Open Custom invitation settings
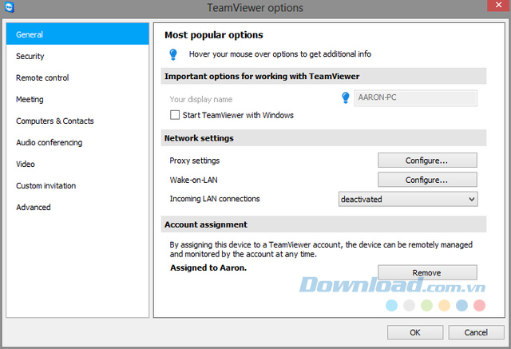 (x=77, y=185)
